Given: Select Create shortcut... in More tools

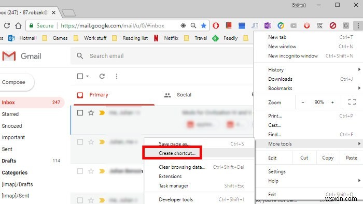Looking at the screenshot, I should click(x=199, y=153).
